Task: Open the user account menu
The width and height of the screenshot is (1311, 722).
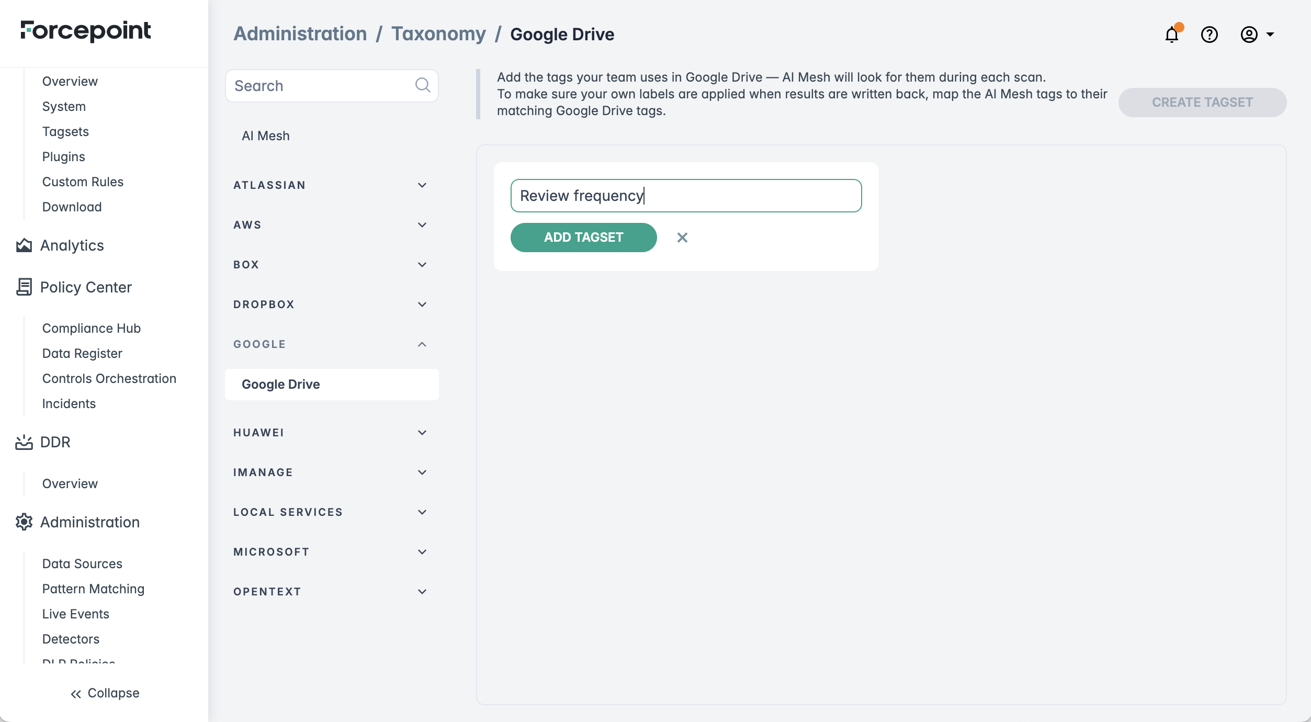Action: (1257, 35)
